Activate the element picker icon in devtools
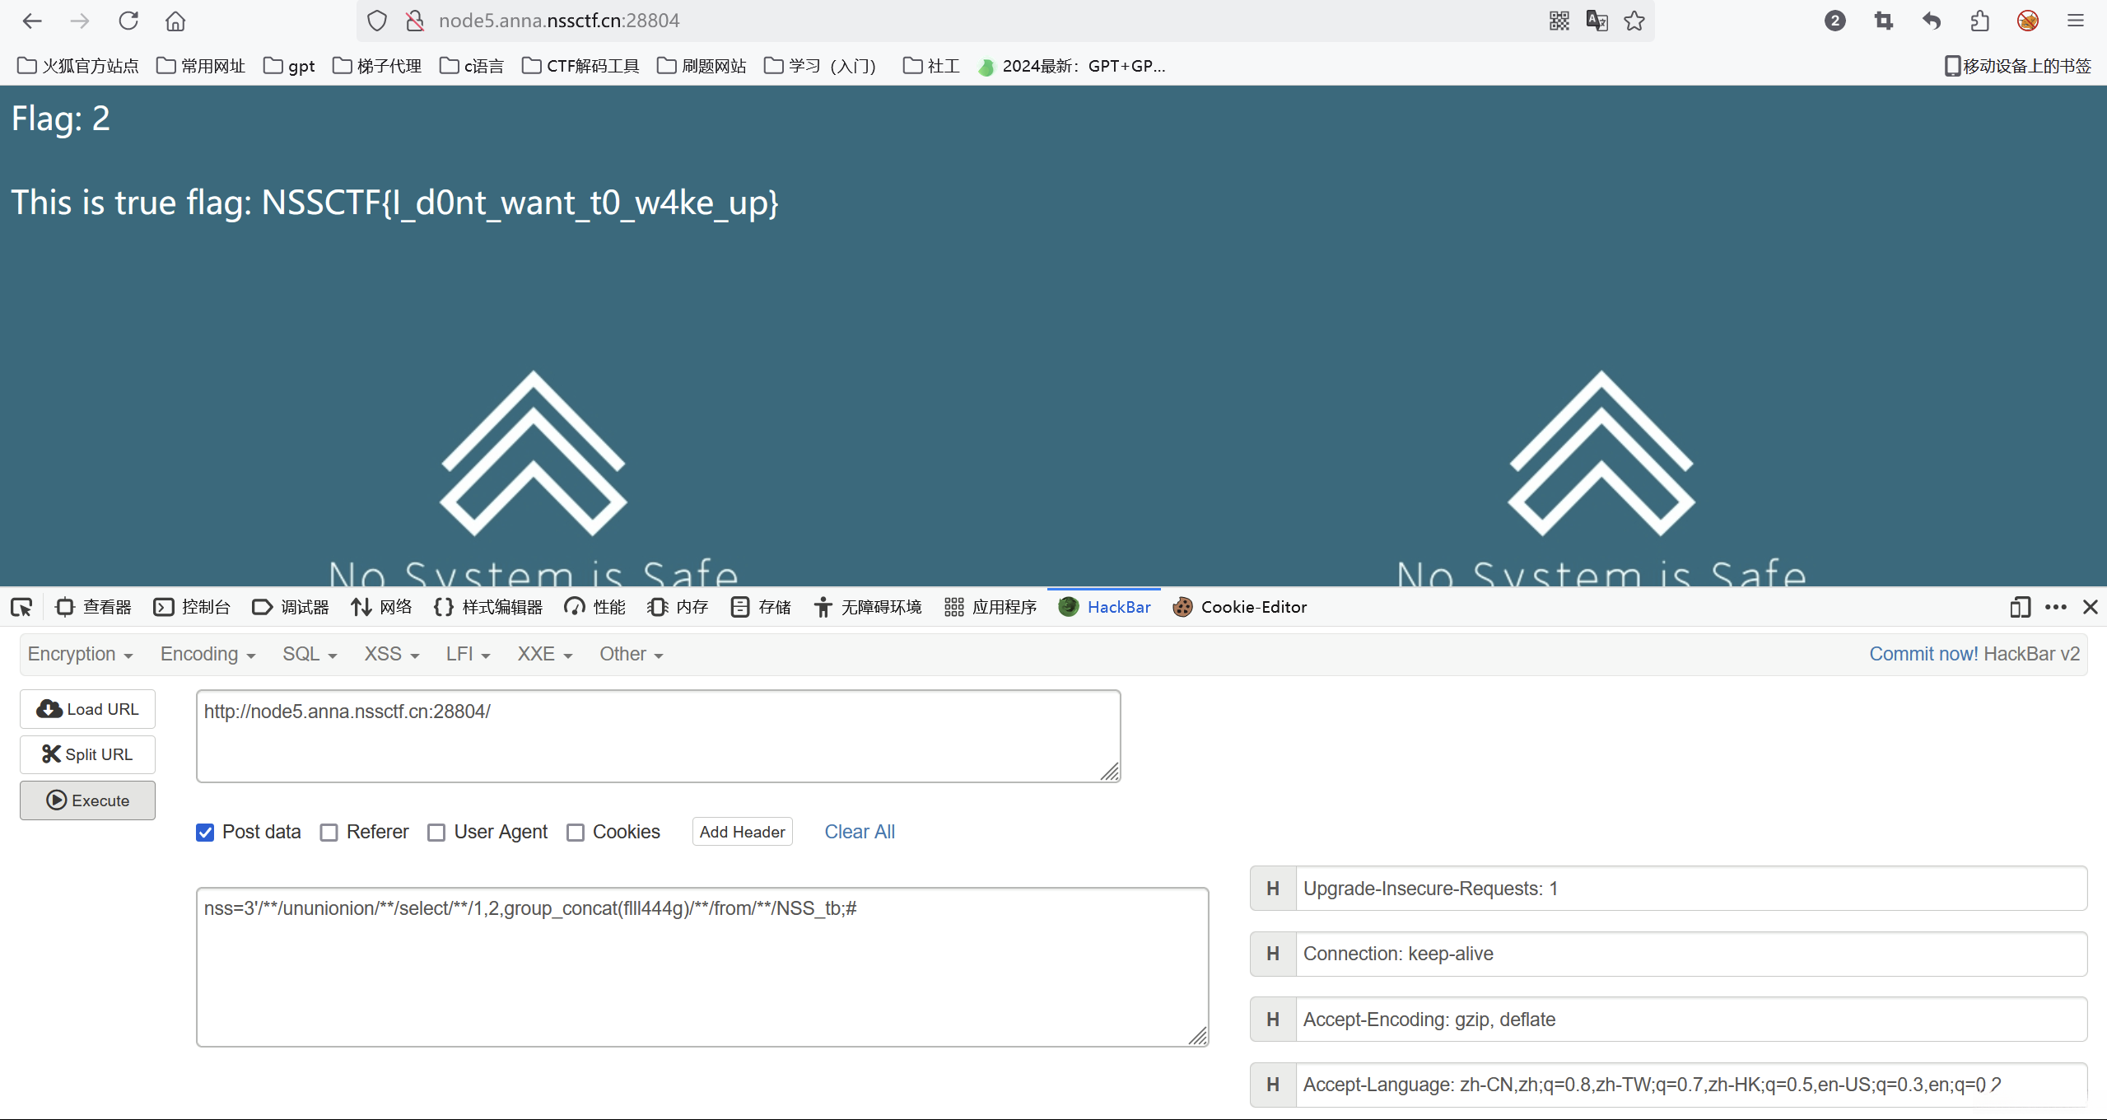Screen dimensions: 2107x1120 pyautogui.click(x=21, y=607)
